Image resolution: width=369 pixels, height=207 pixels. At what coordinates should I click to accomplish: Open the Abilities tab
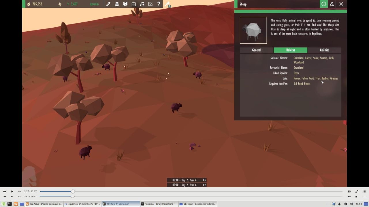(325, 50)
